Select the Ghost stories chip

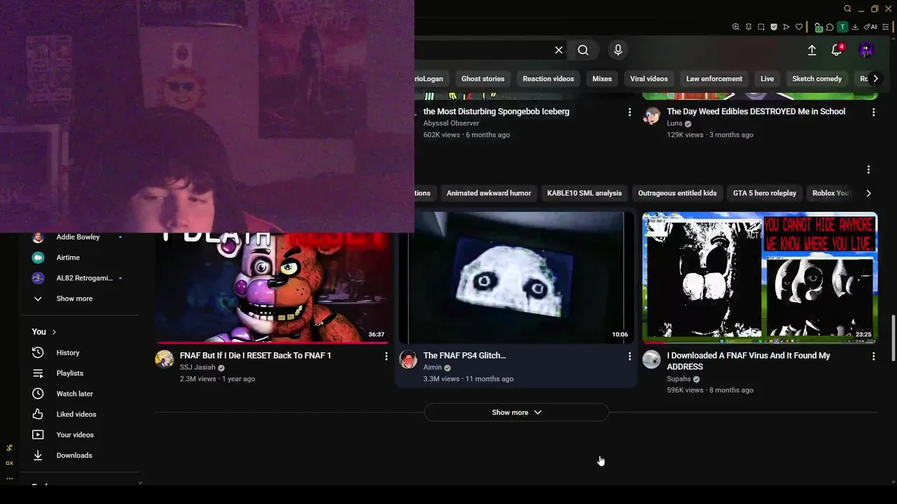483,78
